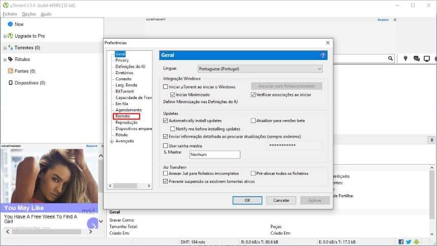Click the Torrentes arrows icon
This screenshot has height=246, width=437.
10,48
